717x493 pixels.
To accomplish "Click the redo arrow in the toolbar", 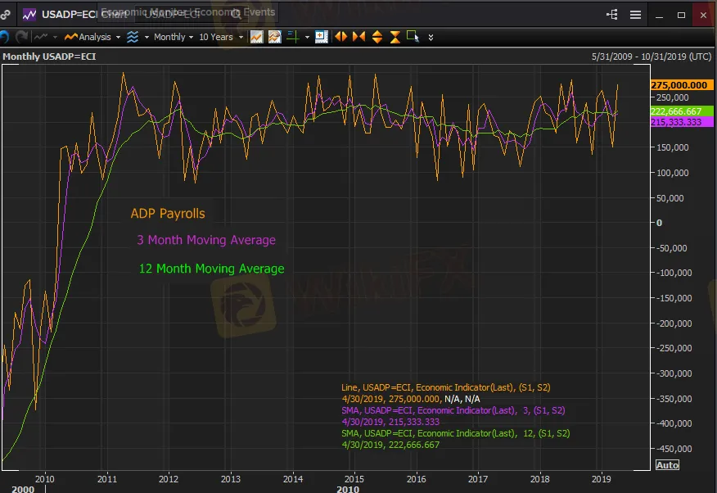I will (22, 37).
